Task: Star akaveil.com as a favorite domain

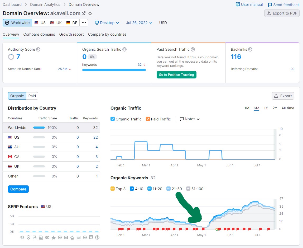Action: [90, 13]
